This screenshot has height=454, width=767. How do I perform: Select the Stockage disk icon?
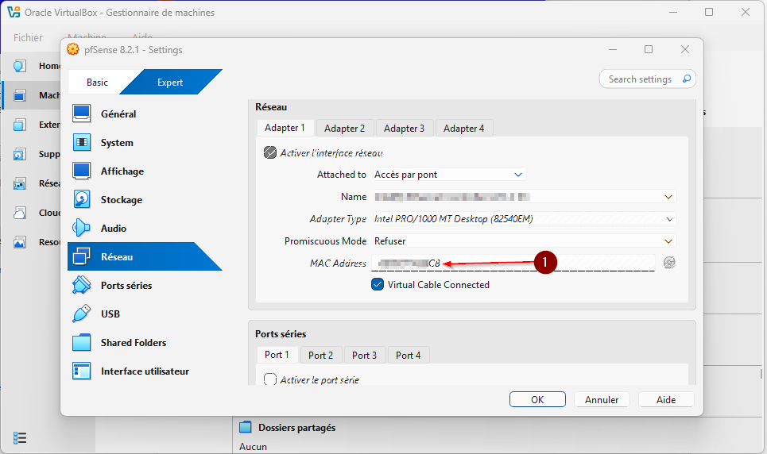pyautogui.click(x=82, y=200)
